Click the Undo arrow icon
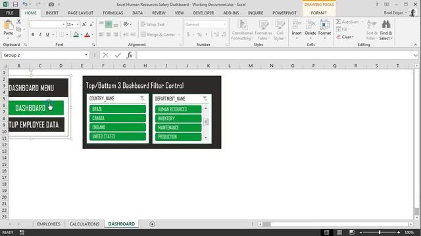Screen dimensions: 421x236 [25, 4]
